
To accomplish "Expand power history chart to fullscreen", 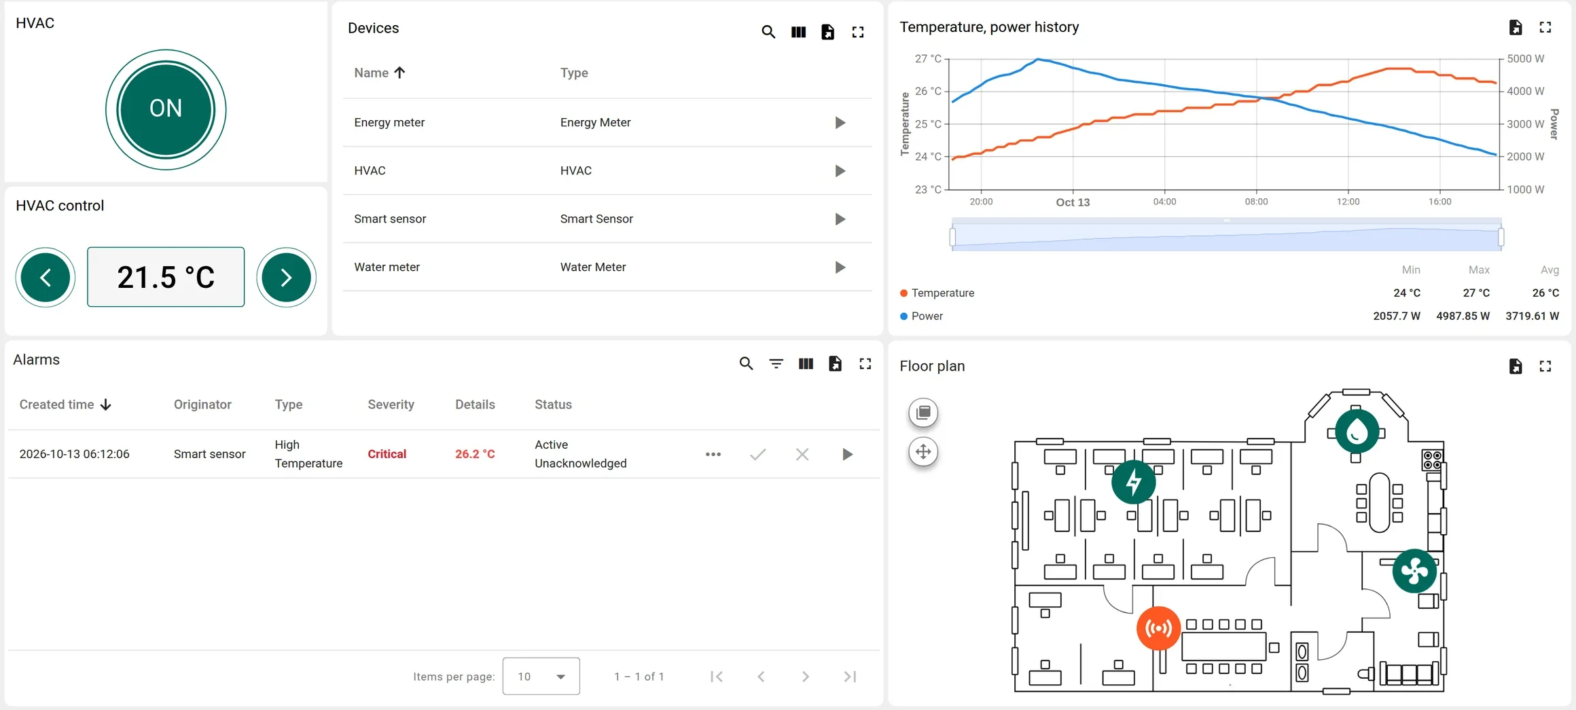I will (1545, 27).
